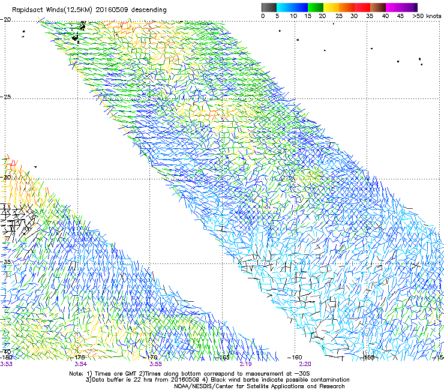Click the '-35' latitude axis label
Screen dimensions: 444x390
6,262
